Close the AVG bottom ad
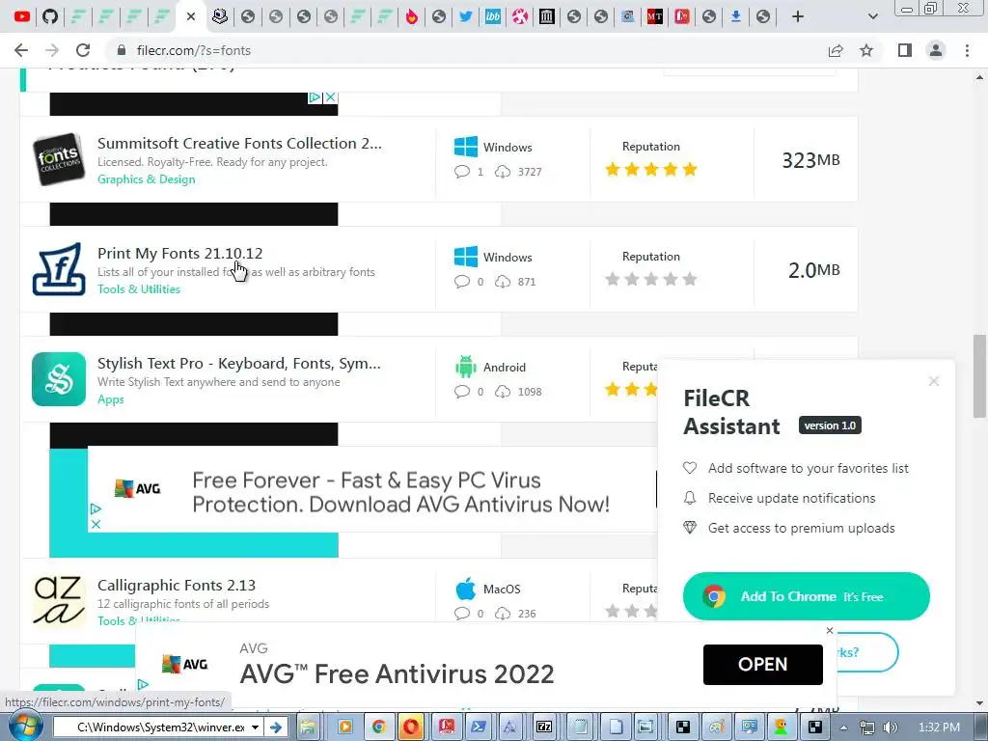The image size is (988, 741). [829, 630]
